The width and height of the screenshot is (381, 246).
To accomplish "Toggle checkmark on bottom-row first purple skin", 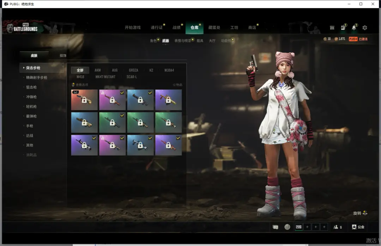I will pos(94,138).
